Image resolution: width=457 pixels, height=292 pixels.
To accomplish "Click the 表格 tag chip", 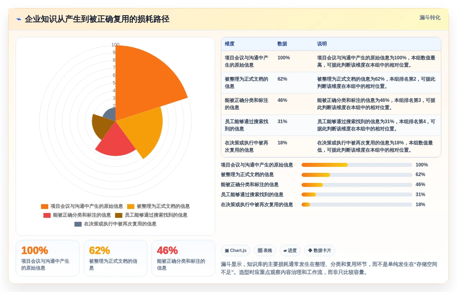I will click(x=265, y=251).
